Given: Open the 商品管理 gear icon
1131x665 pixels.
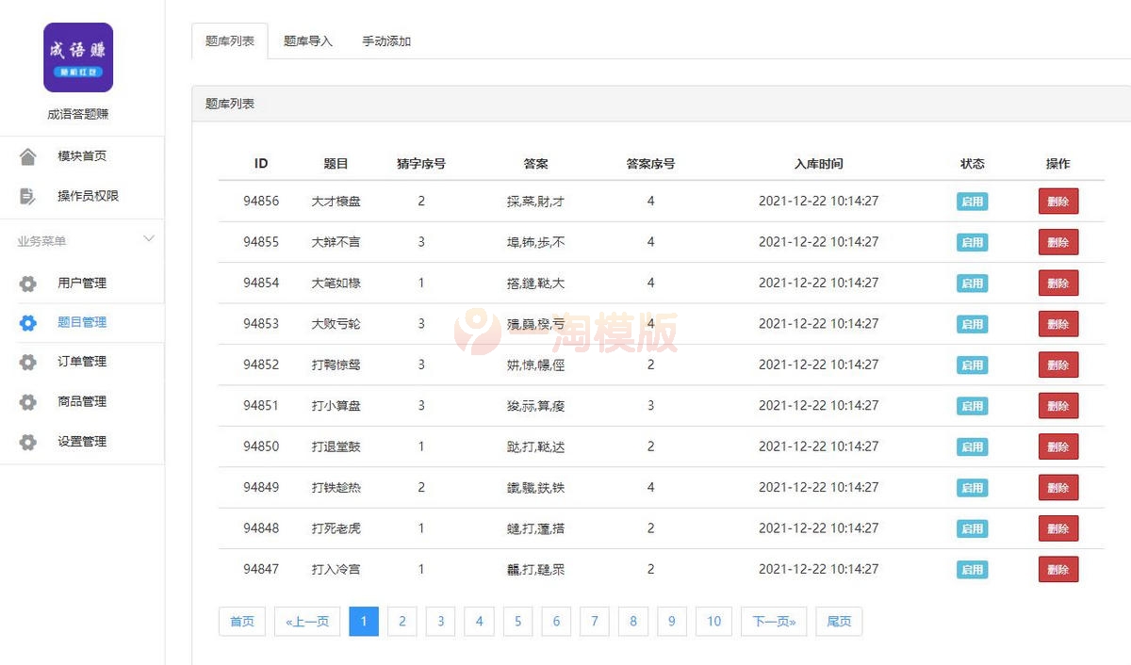Looking at the screenshot, I should 29,401.
